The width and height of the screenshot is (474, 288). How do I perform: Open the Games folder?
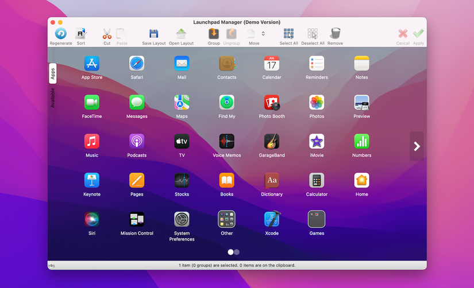click(317, 219)
